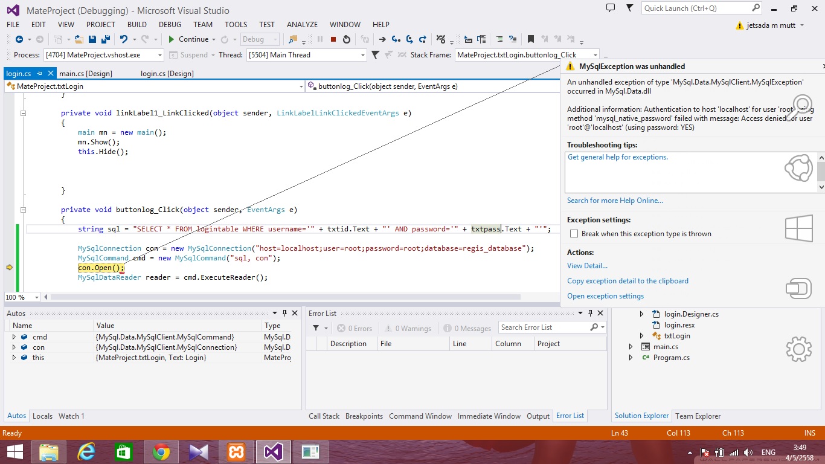Click the editor horizontal scrollbar
The height and width of the screenshot is (464, 825).
pyautogui.click(x=285, y=297)
